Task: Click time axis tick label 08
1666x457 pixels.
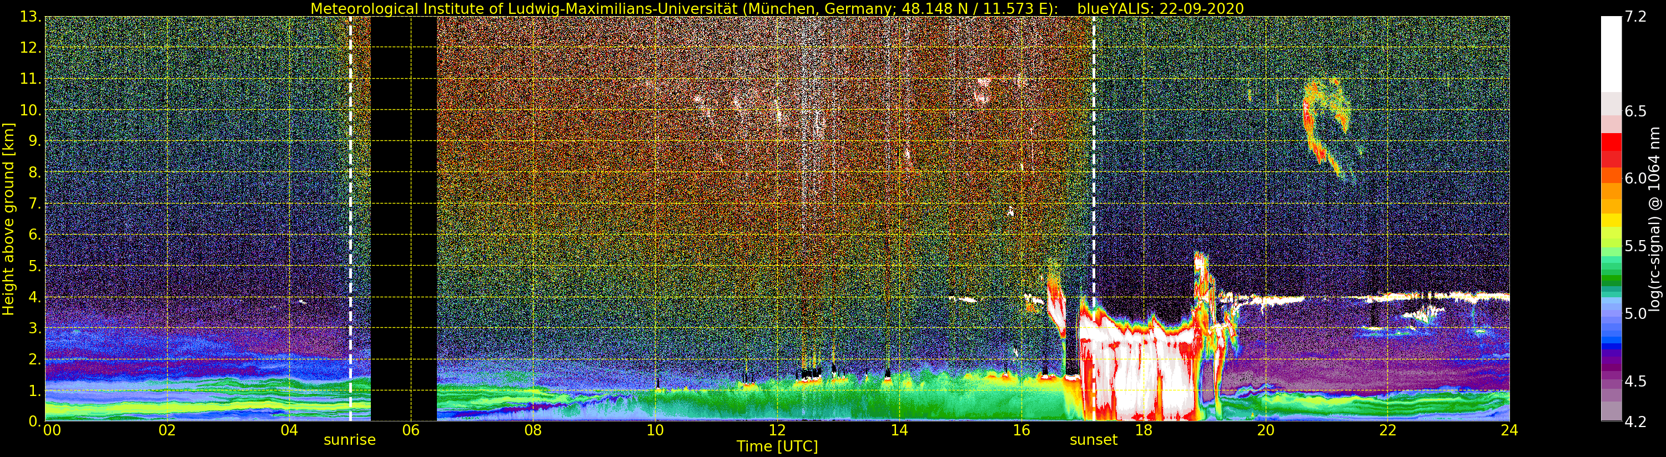Action: click(533, 430)
